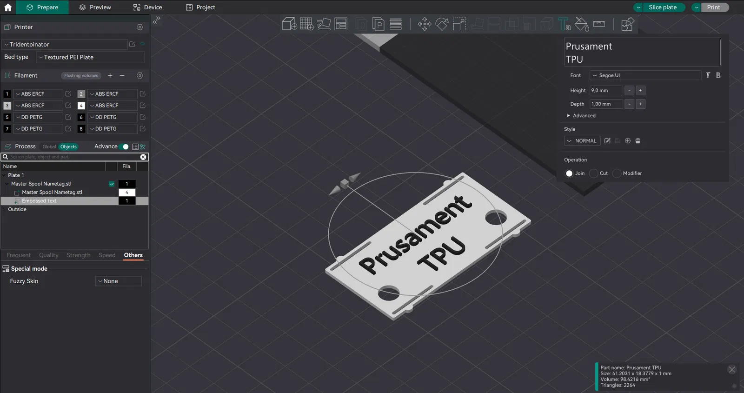Open filament 2 ABS ERCF dropdown

click(x=112, y=94)
